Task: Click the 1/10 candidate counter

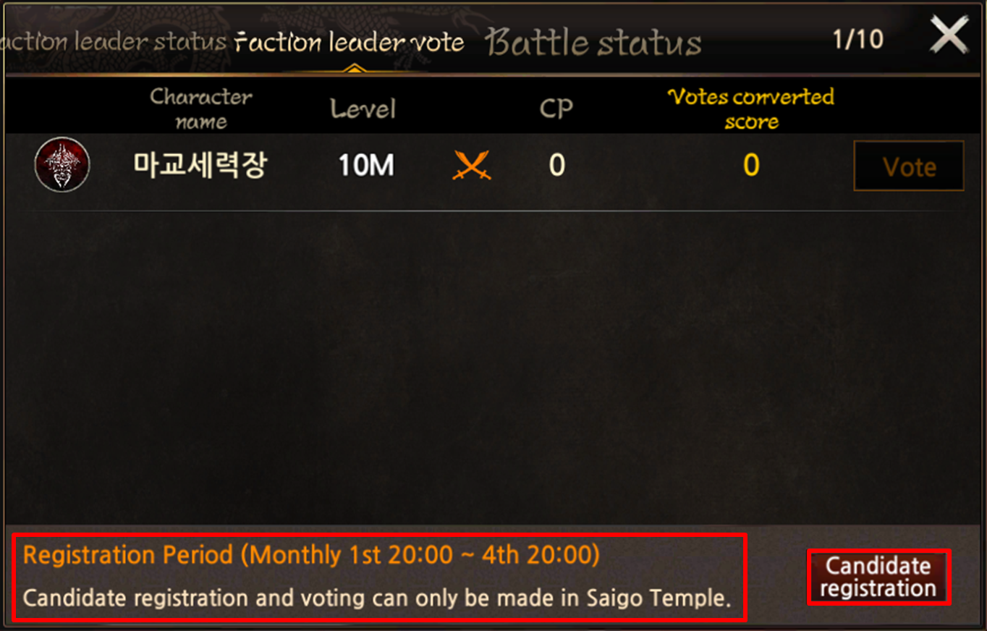Action: pos(857,39)
